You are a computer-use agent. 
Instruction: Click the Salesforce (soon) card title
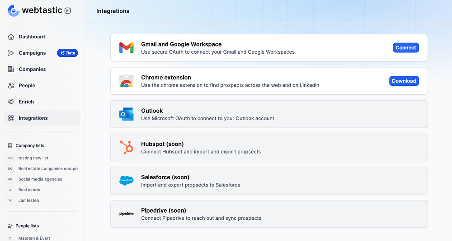click(x=165, y=177)
